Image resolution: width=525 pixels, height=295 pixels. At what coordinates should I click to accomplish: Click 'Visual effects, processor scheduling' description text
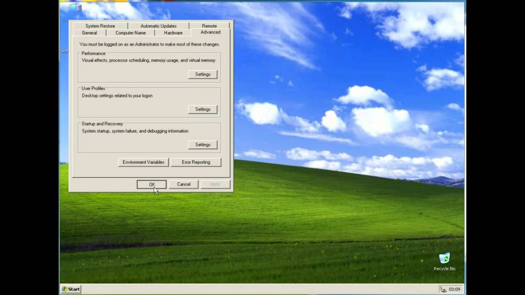(148, 60)
